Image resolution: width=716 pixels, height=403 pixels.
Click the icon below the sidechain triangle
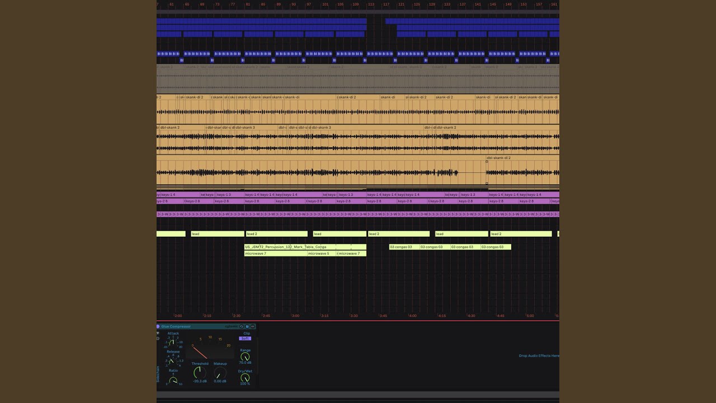158,339
